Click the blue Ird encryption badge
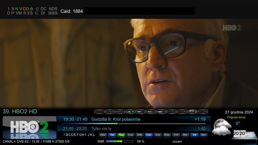258x145 pixels. [194, 135]
